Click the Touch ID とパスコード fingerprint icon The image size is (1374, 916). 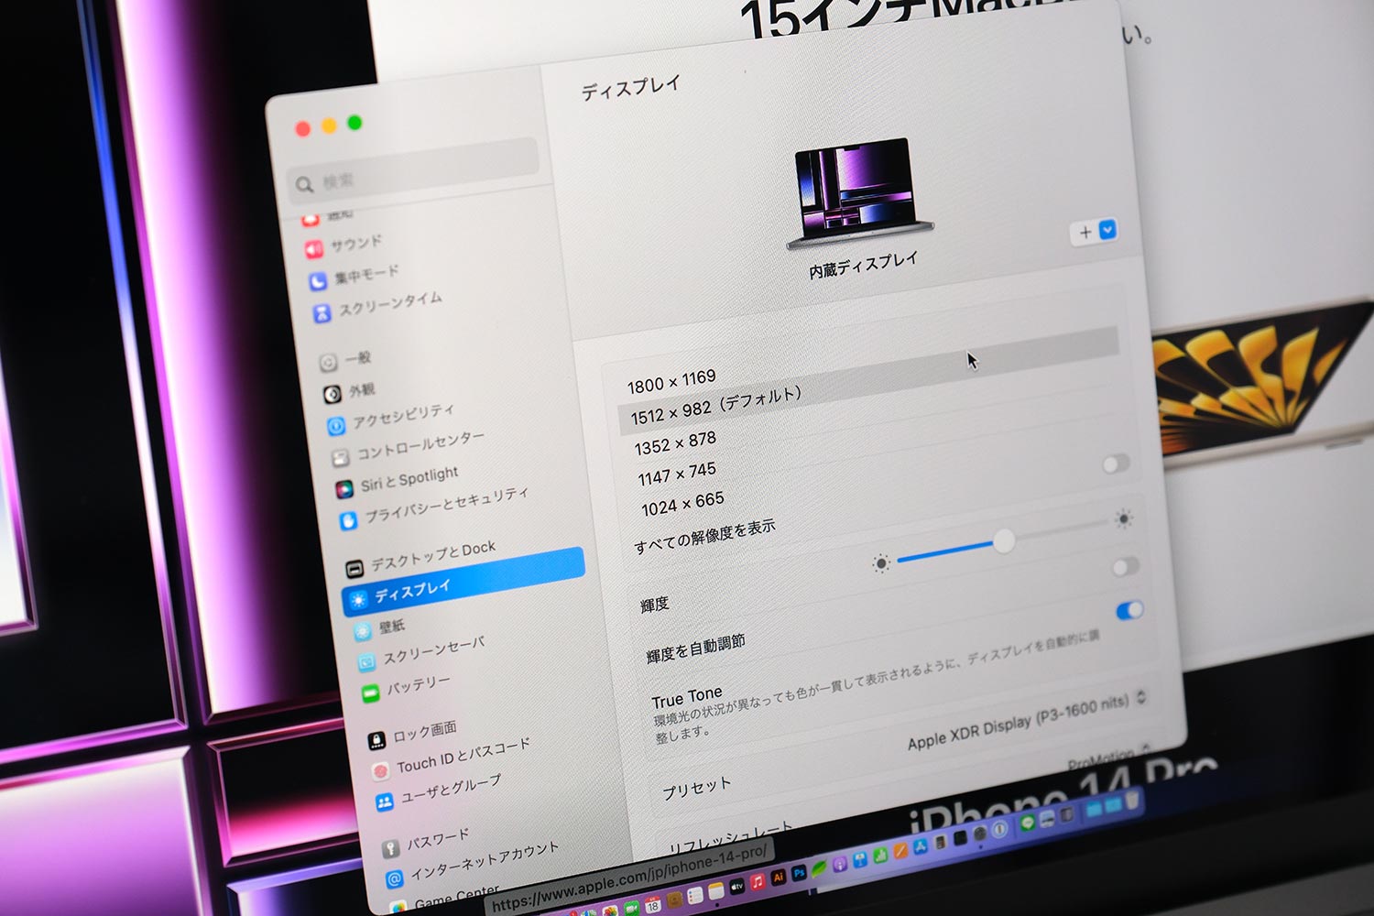(380, 771)
